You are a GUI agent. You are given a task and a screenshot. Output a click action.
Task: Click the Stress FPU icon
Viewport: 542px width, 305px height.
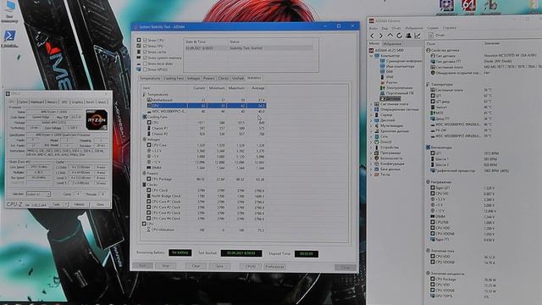tap(139, 46)
